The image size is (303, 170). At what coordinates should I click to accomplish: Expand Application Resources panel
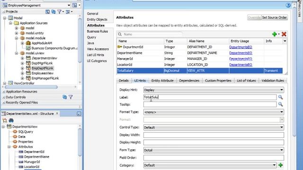[4, 92]
